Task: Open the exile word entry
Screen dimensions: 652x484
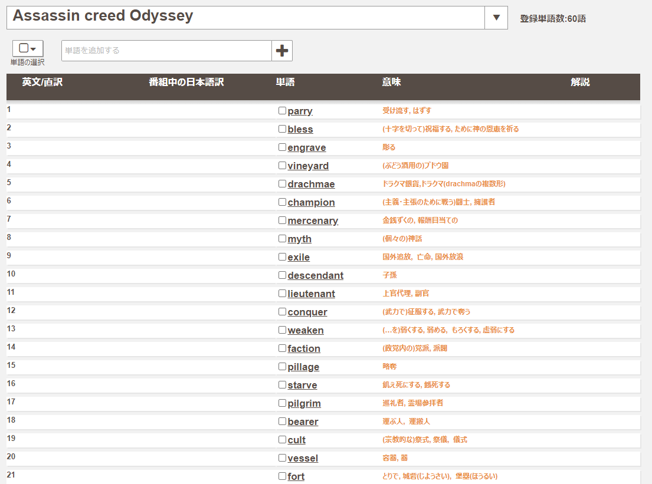Action: click(x=299, y=257)
